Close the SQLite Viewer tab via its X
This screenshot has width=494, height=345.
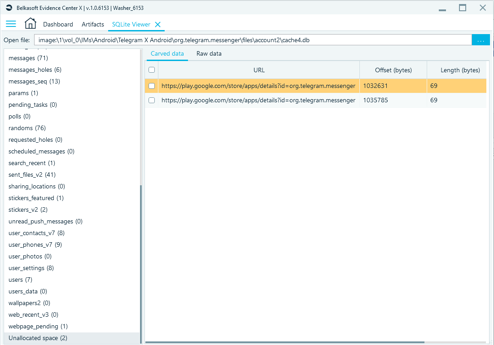point(158,25)
